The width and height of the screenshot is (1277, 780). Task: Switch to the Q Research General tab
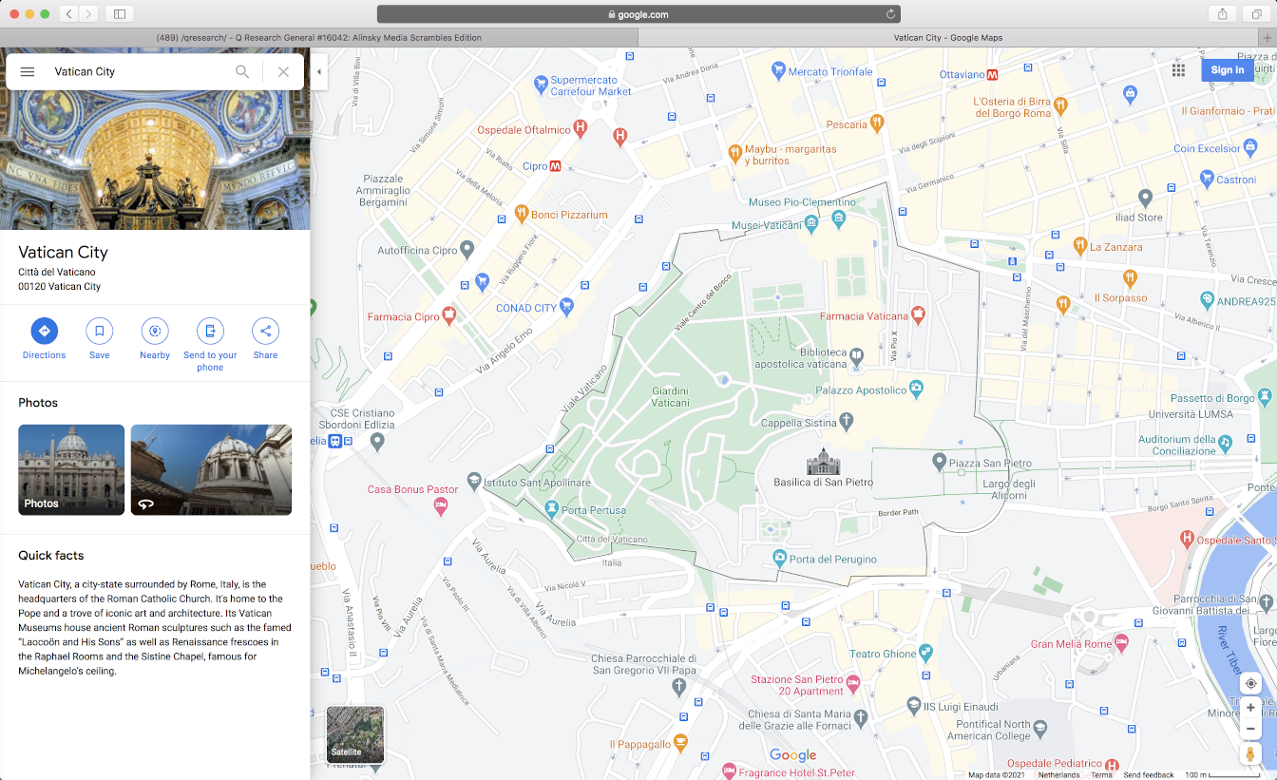(x=319, y=38)
